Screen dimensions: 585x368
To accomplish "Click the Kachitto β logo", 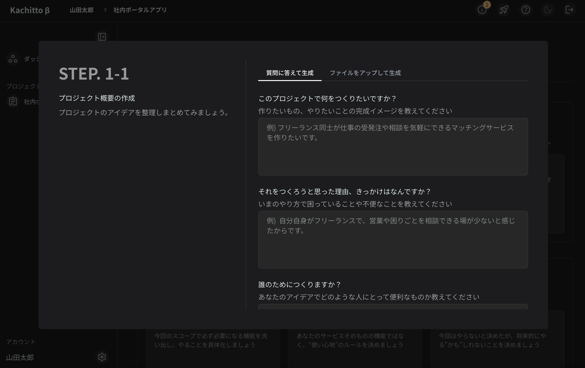I will point(30,10).
